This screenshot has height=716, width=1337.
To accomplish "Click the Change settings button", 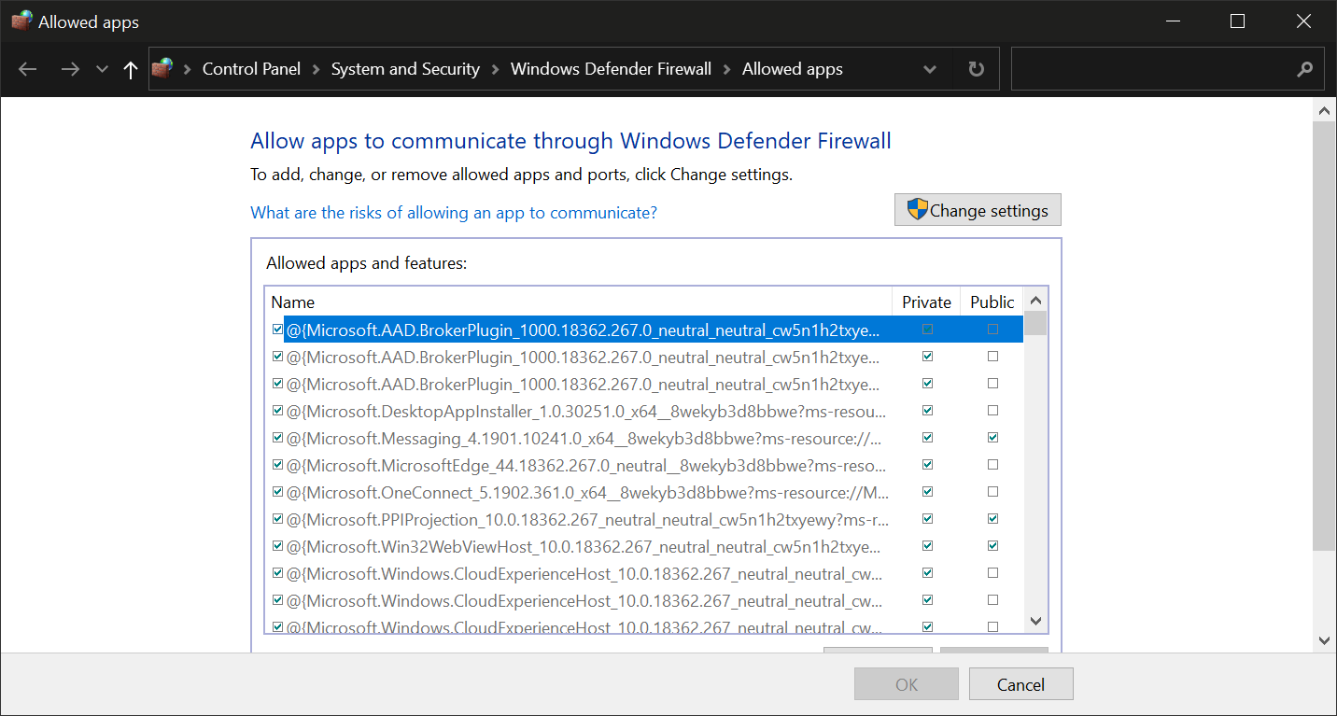I will (x=978, y=210).
